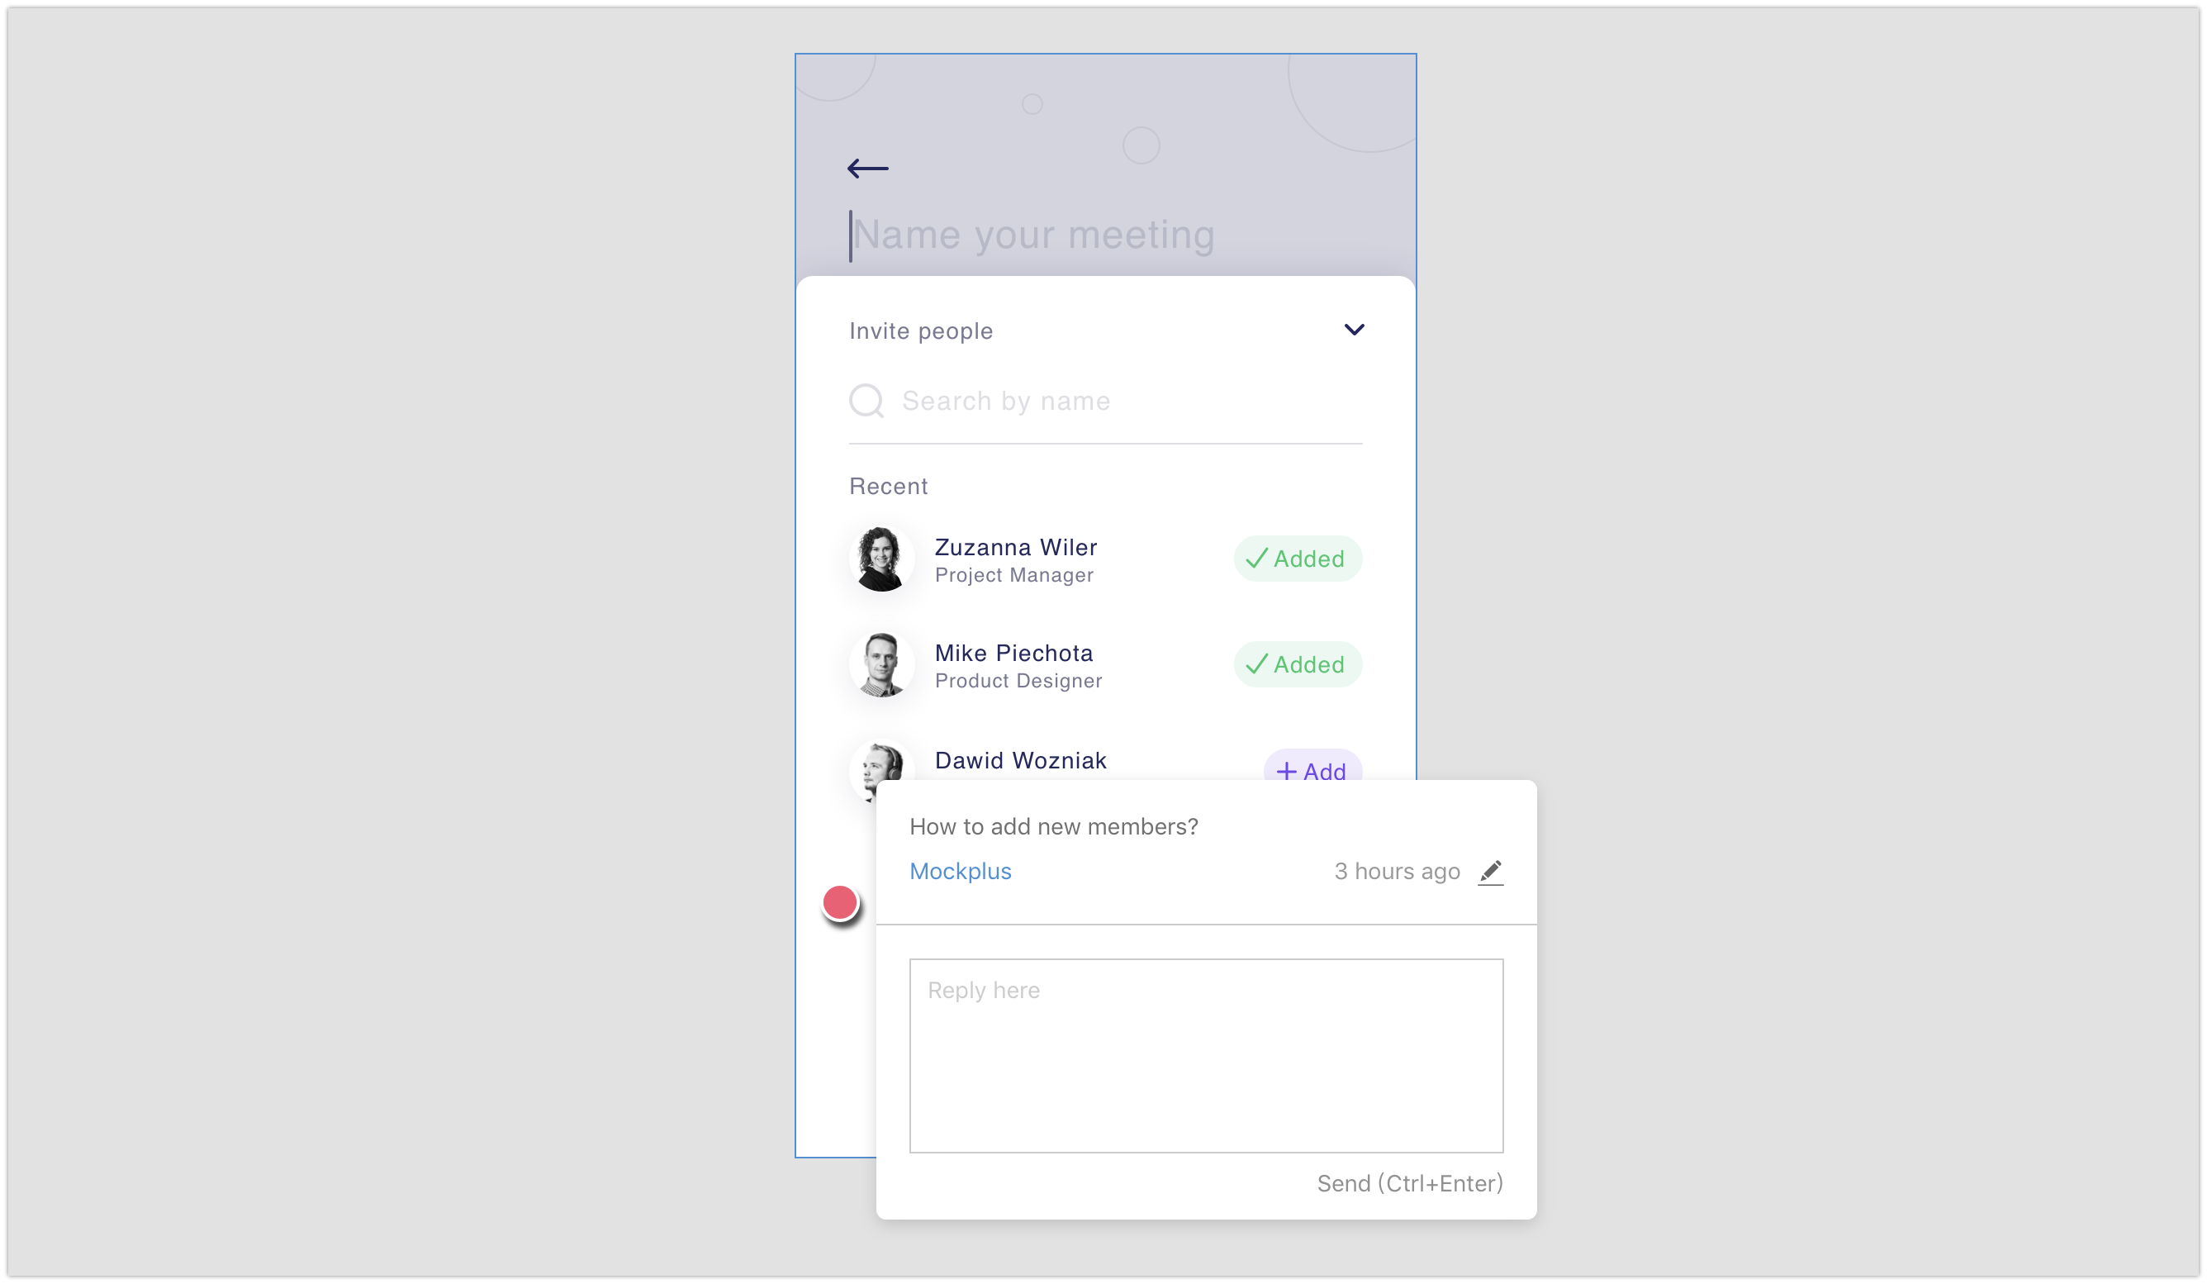
Task: Click the checkmark icon next to Zuzanna Wiler
Action: coord(1257,558)
